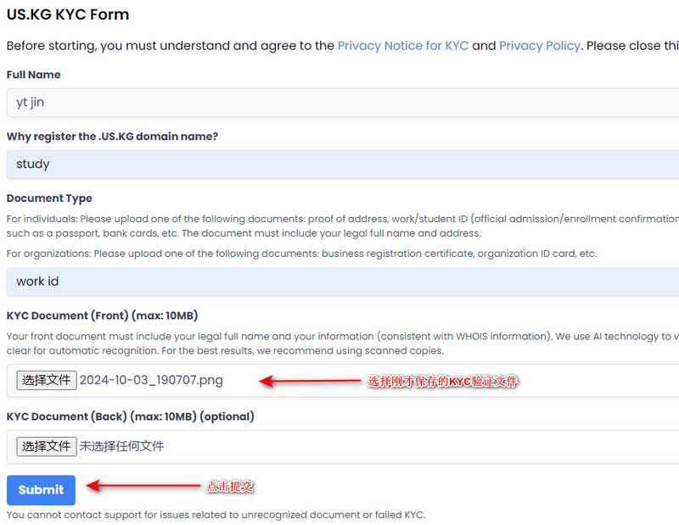Focus the Document Type text field

pos(343,282)
